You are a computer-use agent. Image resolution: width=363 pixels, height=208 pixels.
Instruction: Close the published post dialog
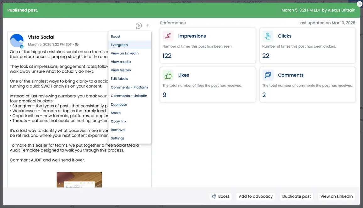(x=360, y=4)
